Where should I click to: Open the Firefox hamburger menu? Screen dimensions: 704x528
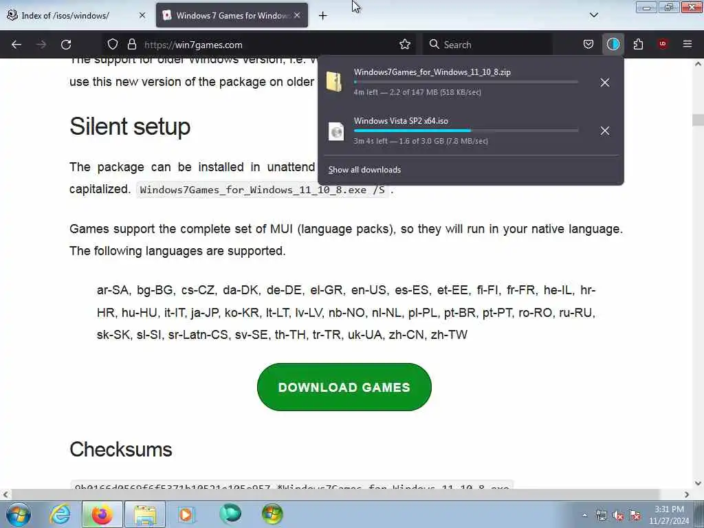687,44
